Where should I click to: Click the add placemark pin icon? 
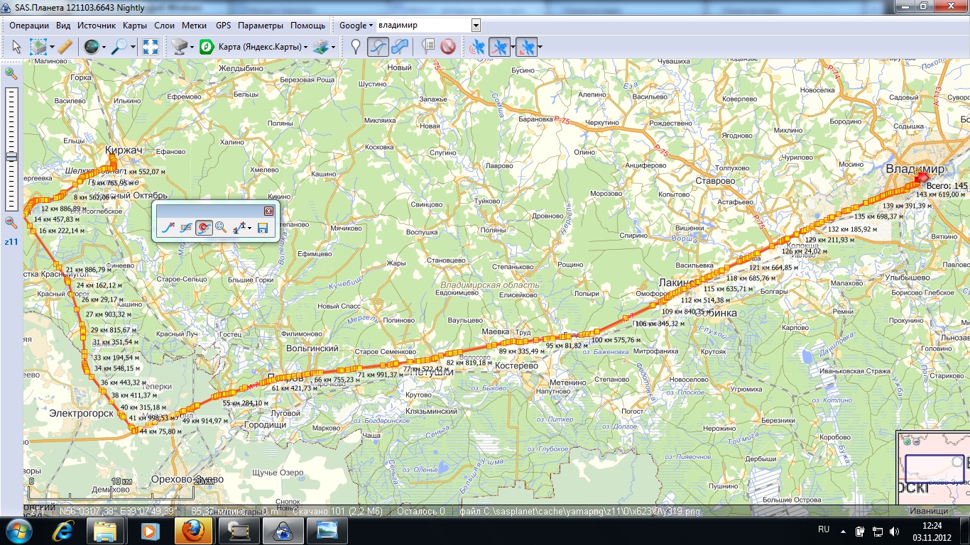(x=356, y=47)
